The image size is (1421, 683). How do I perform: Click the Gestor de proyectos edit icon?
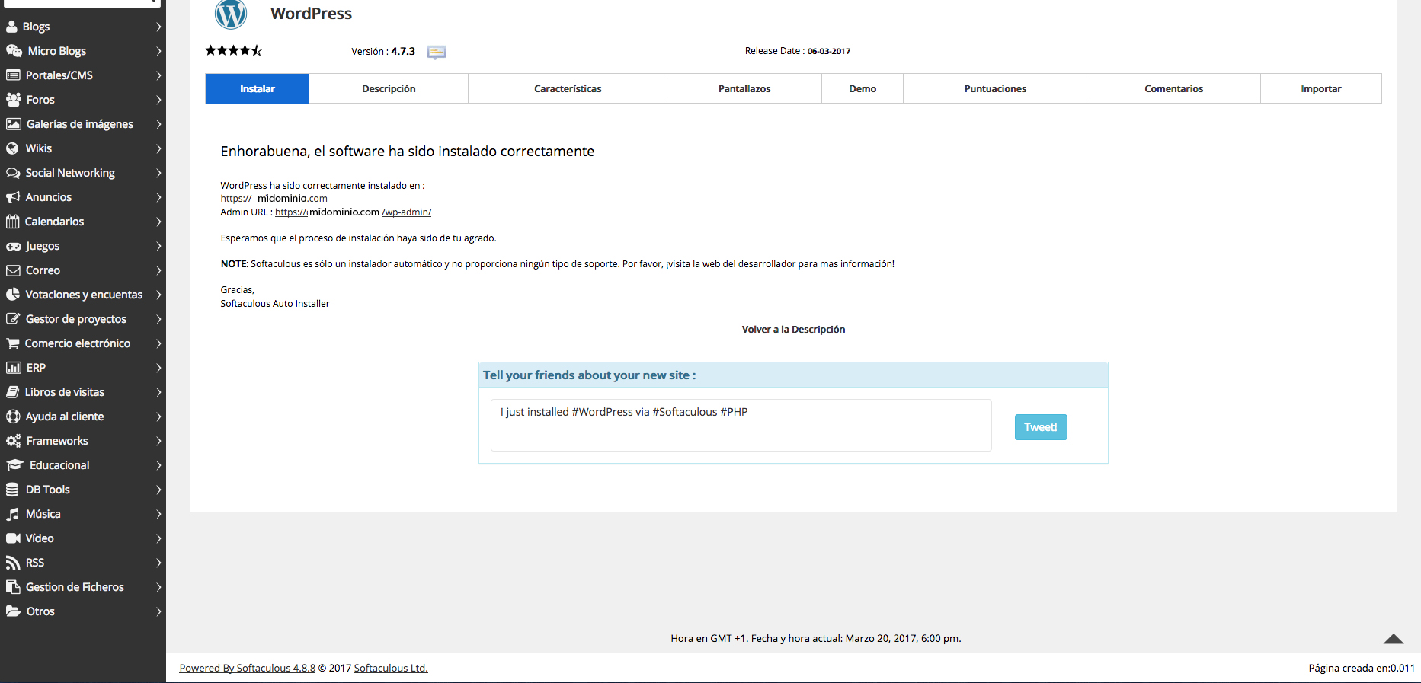tap(13, 319)
